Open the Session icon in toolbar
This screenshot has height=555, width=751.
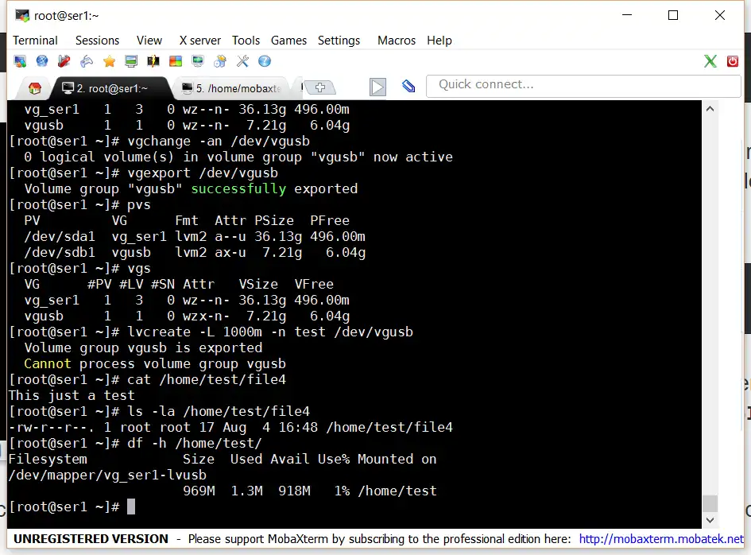coord(20,61)
